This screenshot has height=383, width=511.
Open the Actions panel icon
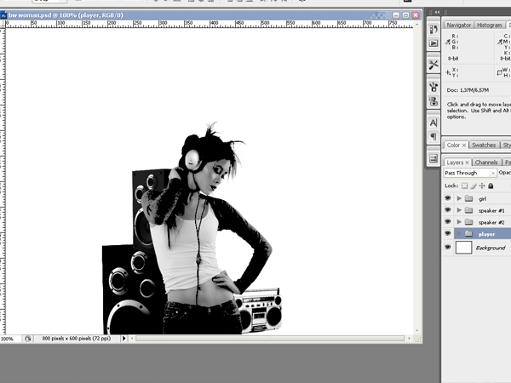click(x=433, y=43)
